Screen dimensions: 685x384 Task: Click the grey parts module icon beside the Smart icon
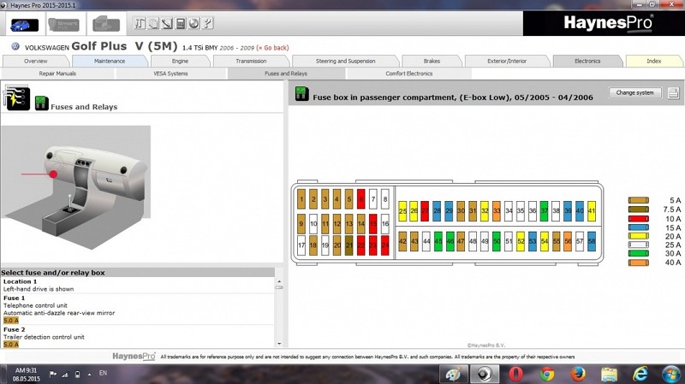click(106, 24)
